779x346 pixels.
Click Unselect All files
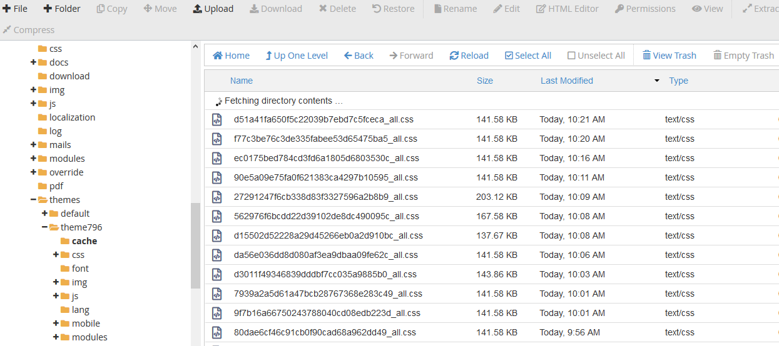(x=596, y=56)
